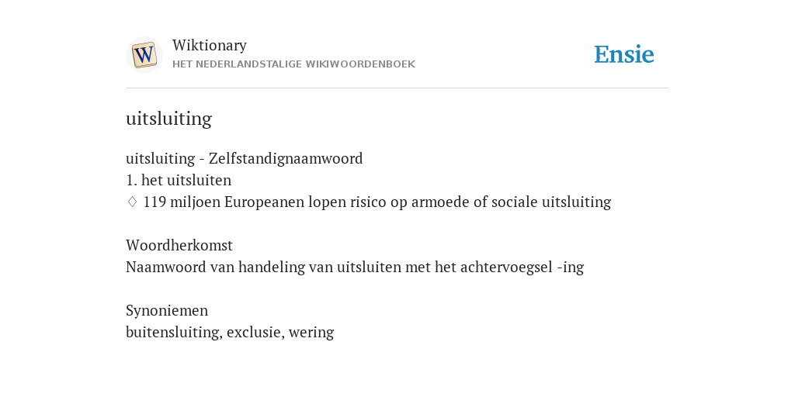
Task: Click the line uitsluiting - Zelfstandignaamwoord
Action: coord(245,158)
